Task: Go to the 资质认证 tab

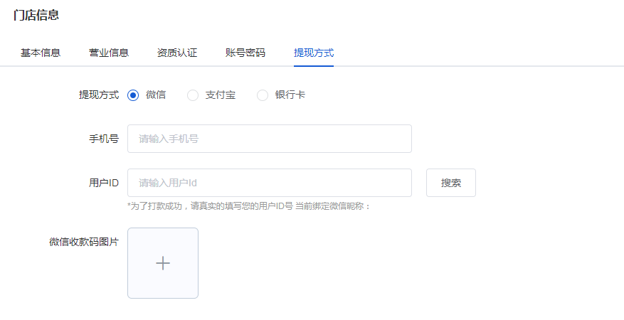Action: tap(177, 53)
